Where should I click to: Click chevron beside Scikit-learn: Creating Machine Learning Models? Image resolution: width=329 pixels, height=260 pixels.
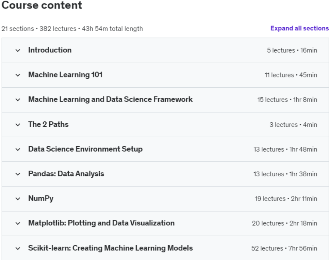click(x=18, y=248)
